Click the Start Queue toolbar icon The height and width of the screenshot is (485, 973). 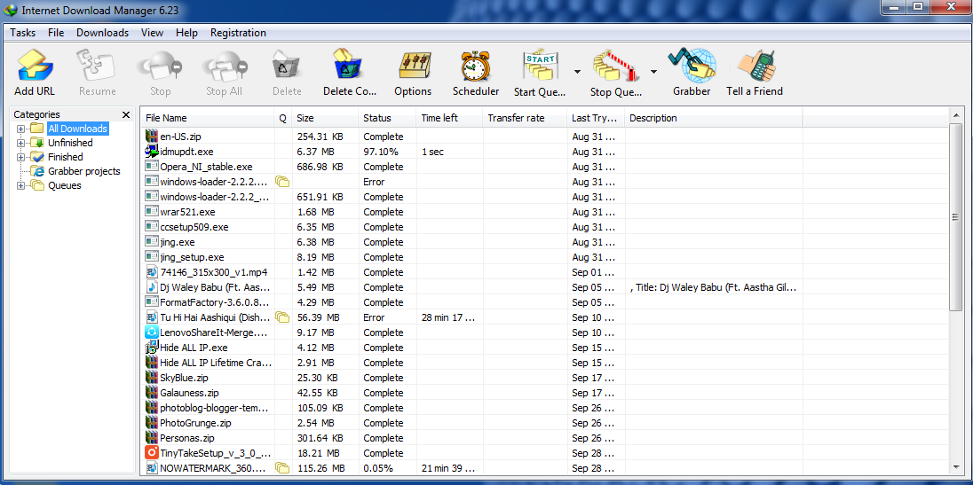click(x=542, y=66)
